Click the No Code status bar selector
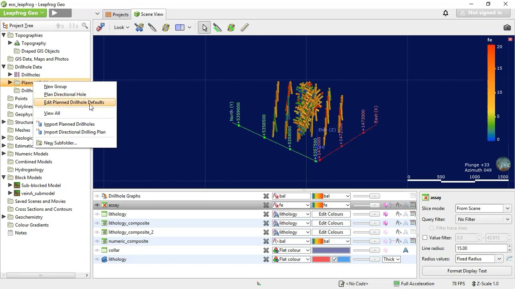This screenshot has height=289, width=515. click(x=354, y=284)
